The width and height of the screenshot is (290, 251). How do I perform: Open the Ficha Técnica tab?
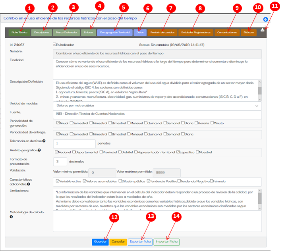pos(19,33)
